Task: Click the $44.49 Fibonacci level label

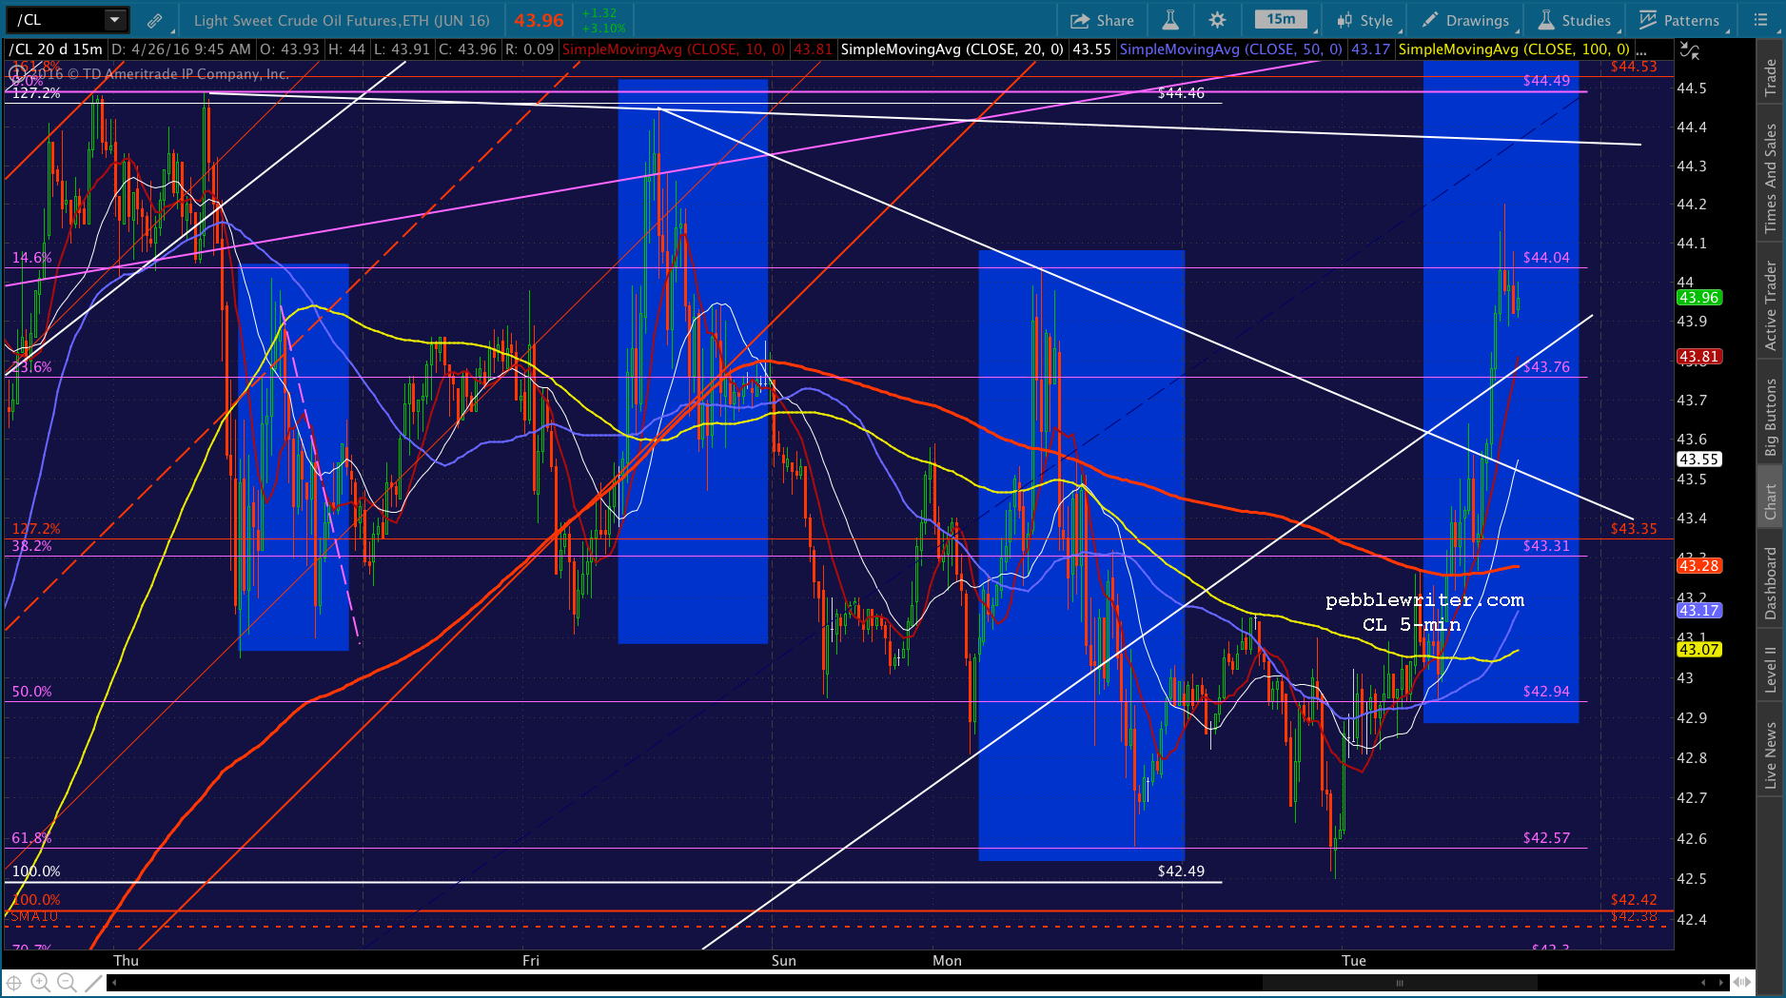Action: [x=1546, y=81]
